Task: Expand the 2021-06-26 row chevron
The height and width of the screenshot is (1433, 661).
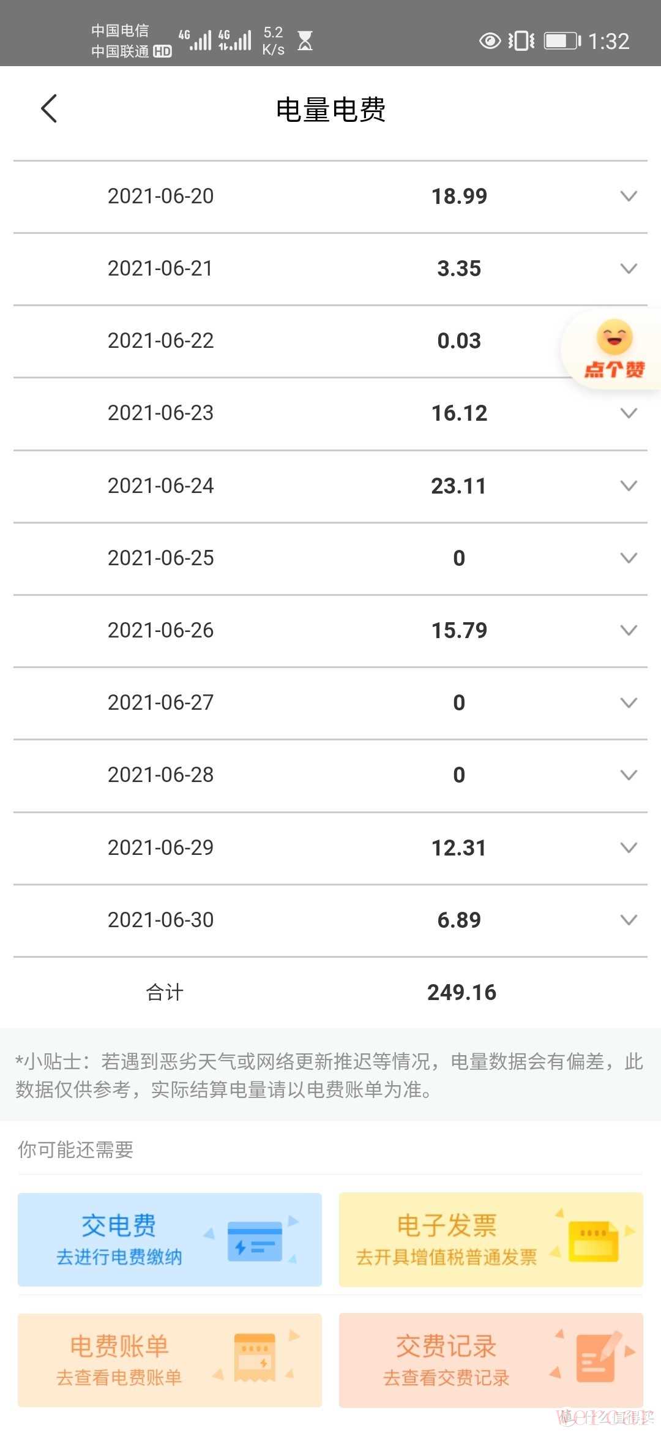Action: 629,630
